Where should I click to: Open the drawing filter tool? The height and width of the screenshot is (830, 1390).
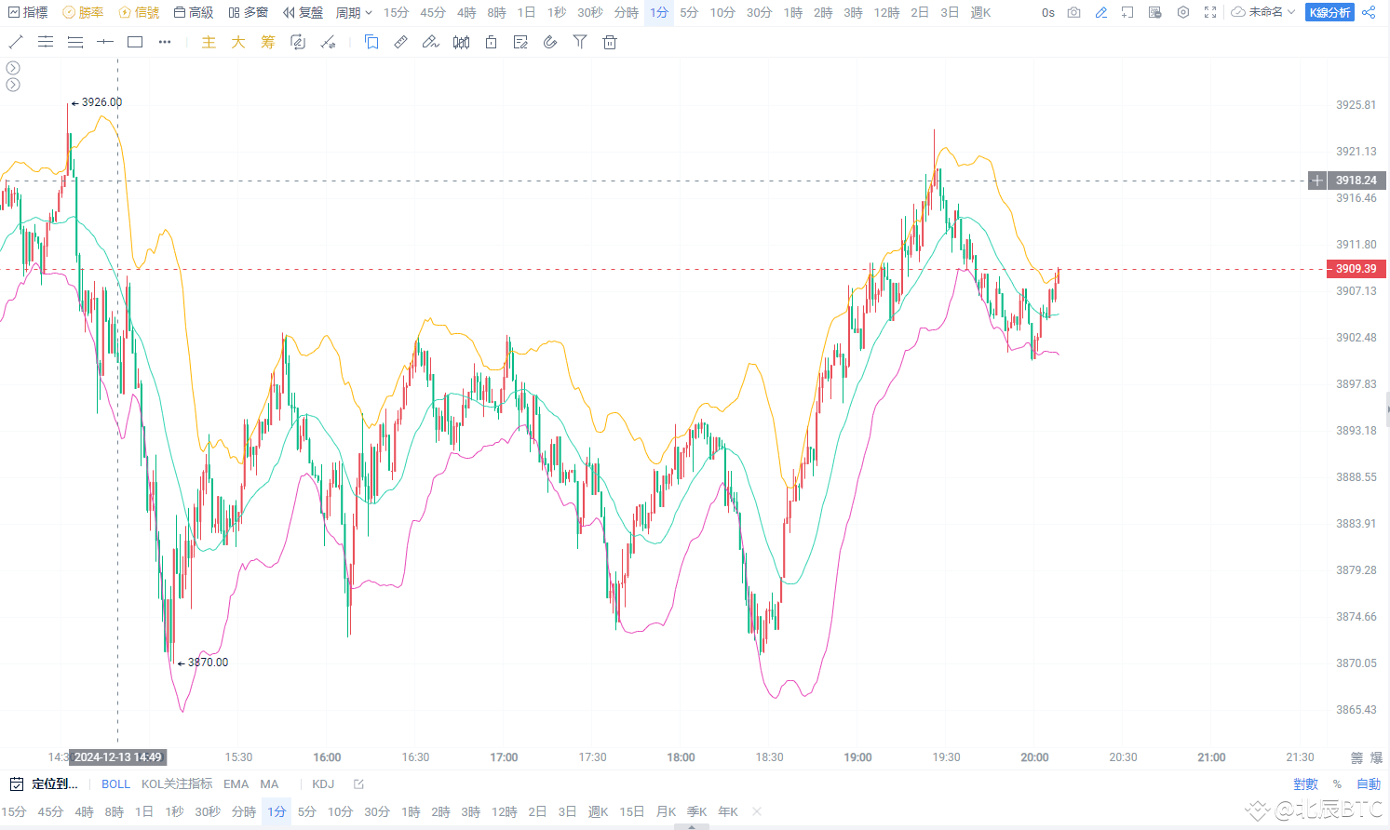pos(580,42)
